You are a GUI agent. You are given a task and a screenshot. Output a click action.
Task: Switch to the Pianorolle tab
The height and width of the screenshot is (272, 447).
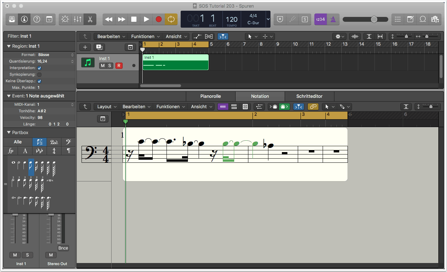[x=210, y=96]
